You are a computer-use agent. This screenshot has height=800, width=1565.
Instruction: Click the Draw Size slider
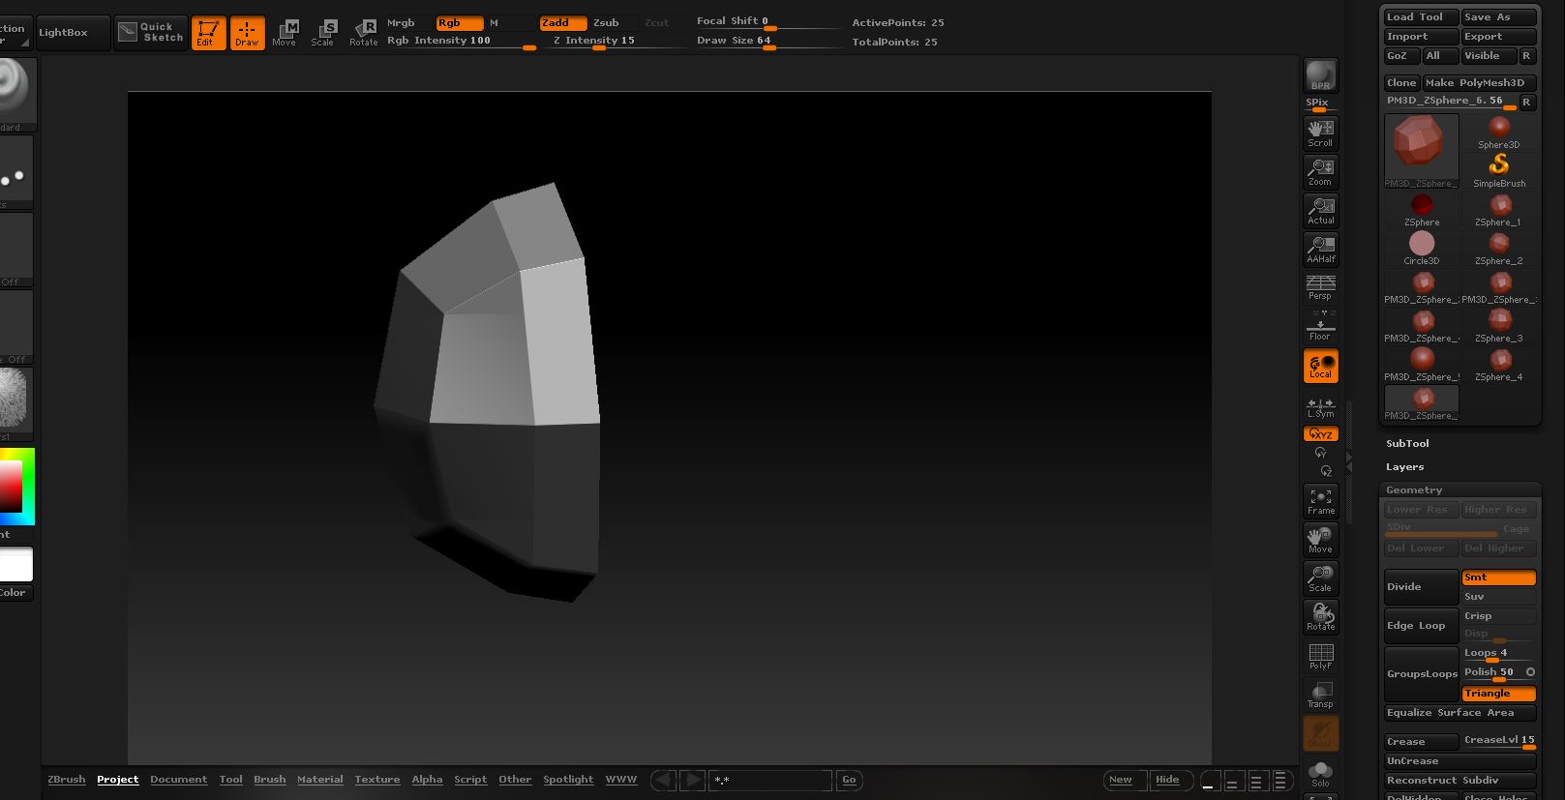[767, 41]
